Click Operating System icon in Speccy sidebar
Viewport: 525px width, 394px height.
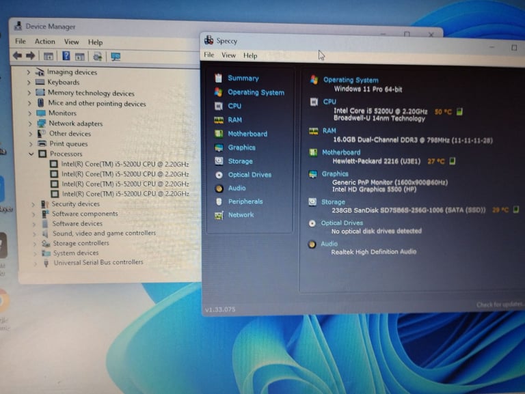click(x=218, y=92)
